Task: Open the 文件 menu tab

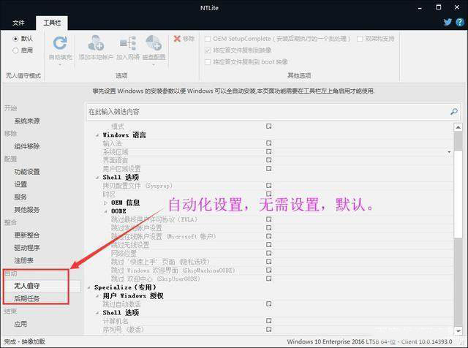Action: click(18, 23)
